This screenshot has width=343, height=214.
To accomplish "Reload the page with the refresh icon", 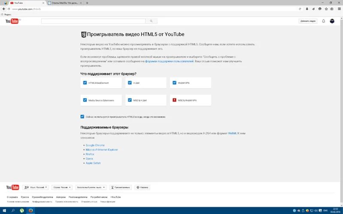I will pyautogui.click(x=300, y=9).
